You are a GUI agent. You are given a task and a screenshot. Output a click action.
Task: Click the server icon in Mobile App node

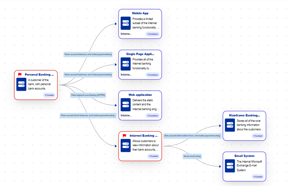(126, 23)
